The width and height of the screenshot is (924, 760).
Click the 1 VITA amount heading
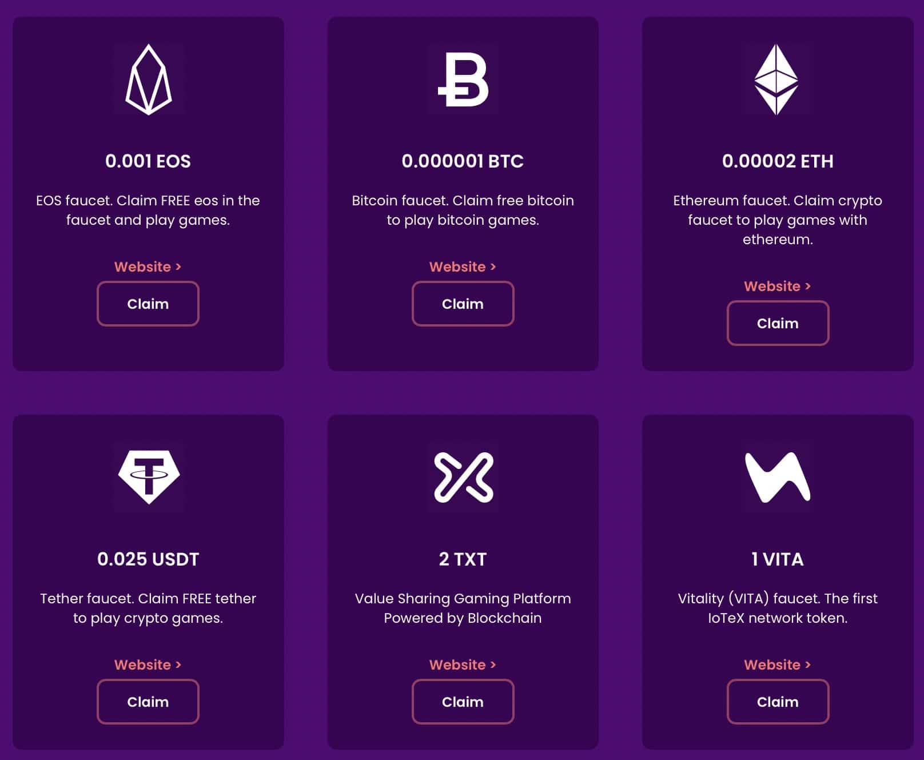click(778, 559)
